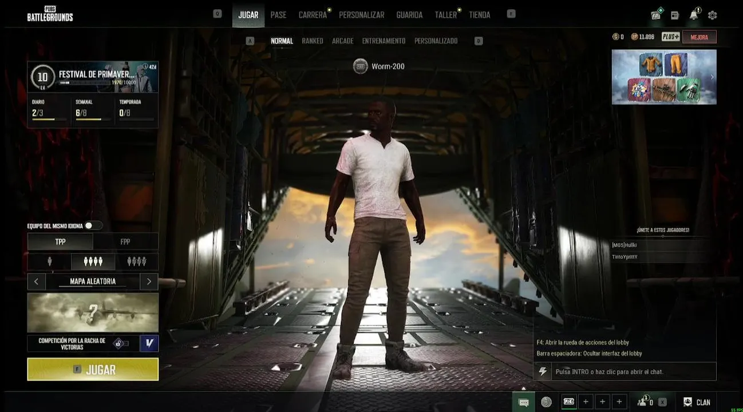This screenshot has height=412, width=743.
Task: Select one-man squad crossed-out team option
Action: [x=136, y=262]
